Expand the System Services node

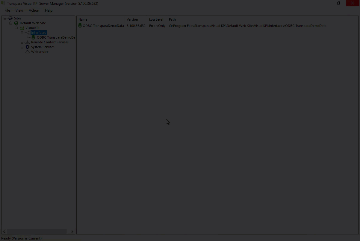[x=22, y=47]
